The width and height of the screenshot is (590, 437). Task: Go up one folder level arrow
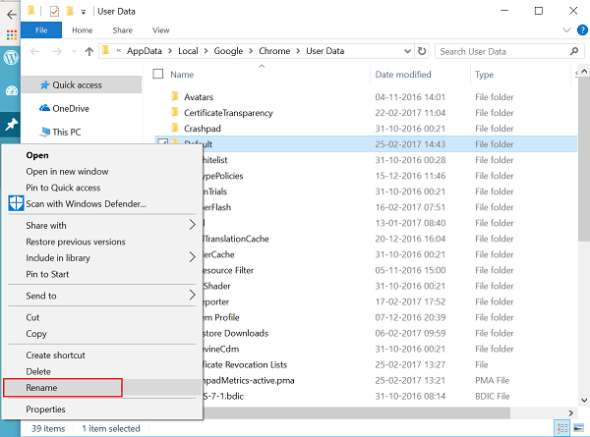(x=89, y=51)
